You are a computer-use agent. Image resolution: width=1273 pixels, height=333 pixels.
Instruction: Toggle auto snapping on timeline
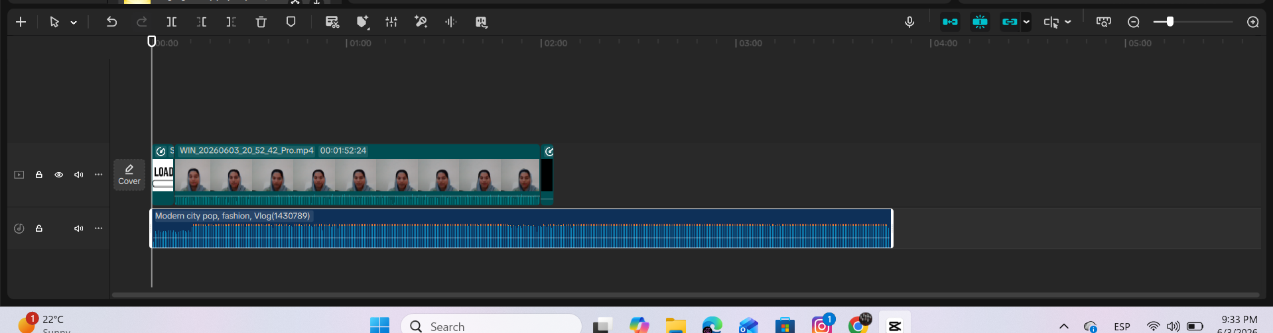tap(980, 22)
